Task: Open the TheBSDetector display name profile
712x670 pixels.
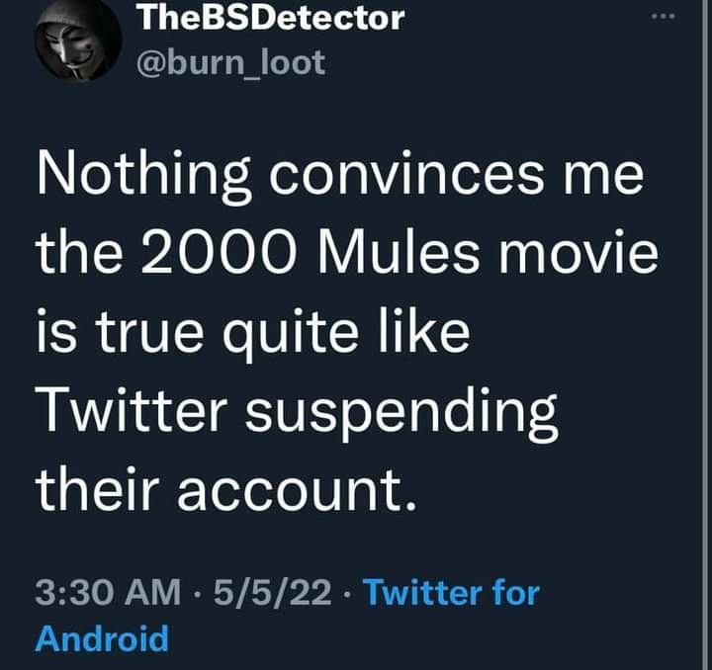Action: pyautogui.click(x=270, y=17)
